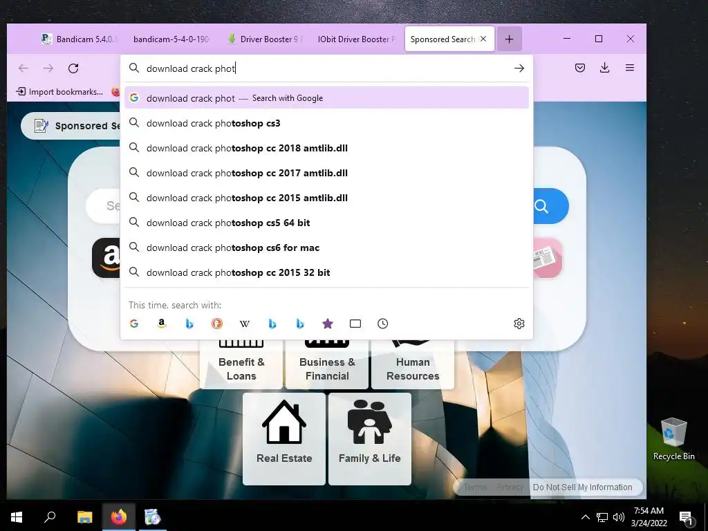This screenshot has width=708, height=531.
Task: Open the Benefit & Loans category
Action: (241, 364)
